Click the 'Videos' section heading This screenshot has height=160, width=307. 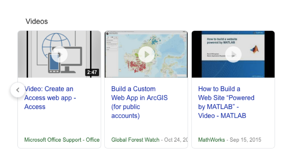tap(37, 21)
